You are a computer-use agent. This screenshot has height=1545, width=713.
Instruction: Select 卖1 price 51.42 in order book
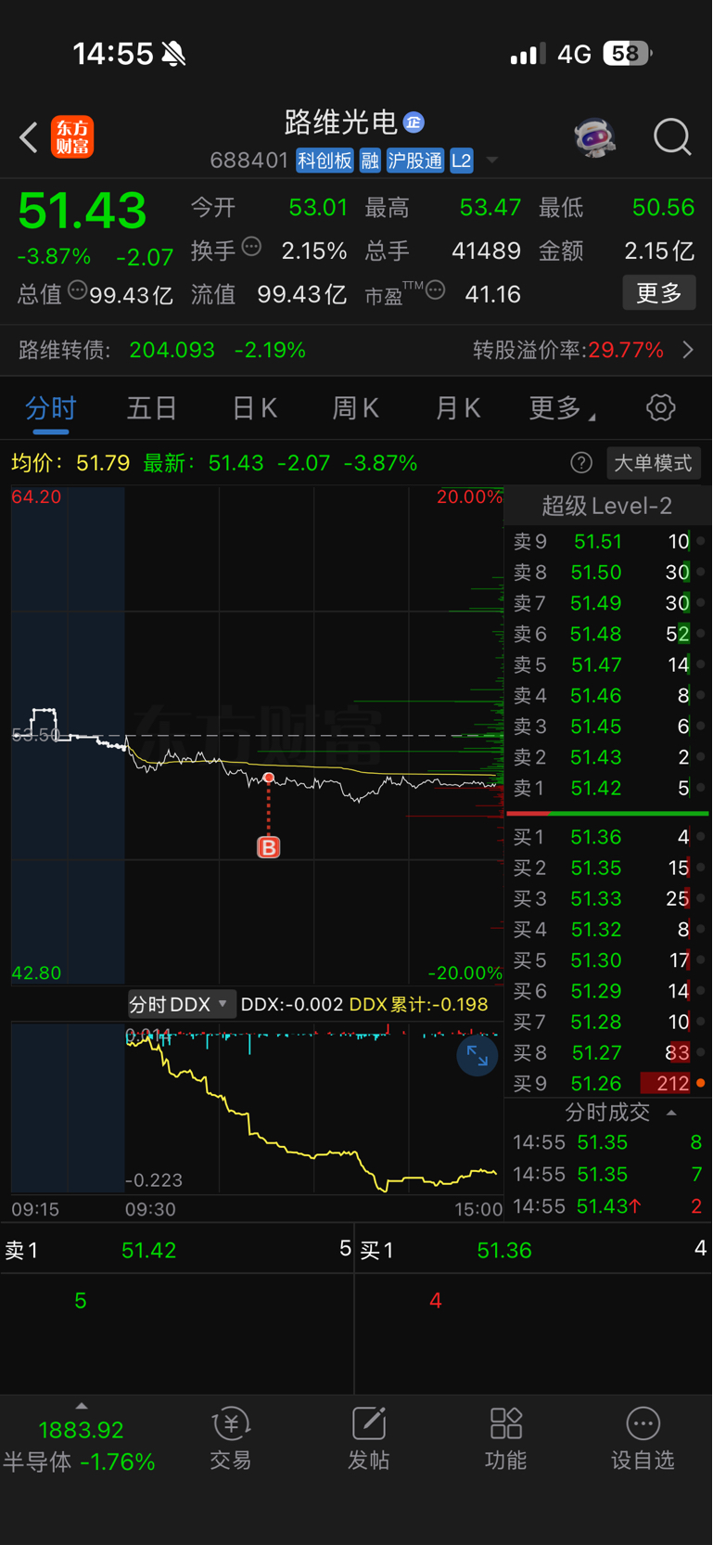click(x=608, y=788)
